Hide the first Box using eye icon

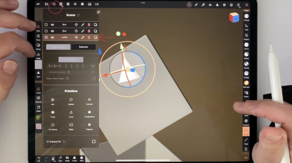point(52,25)
